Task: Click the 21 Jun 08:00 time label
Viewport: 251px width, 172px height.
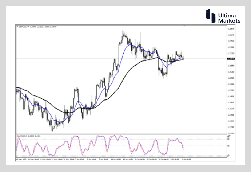Action: click(x=140, y=159)
